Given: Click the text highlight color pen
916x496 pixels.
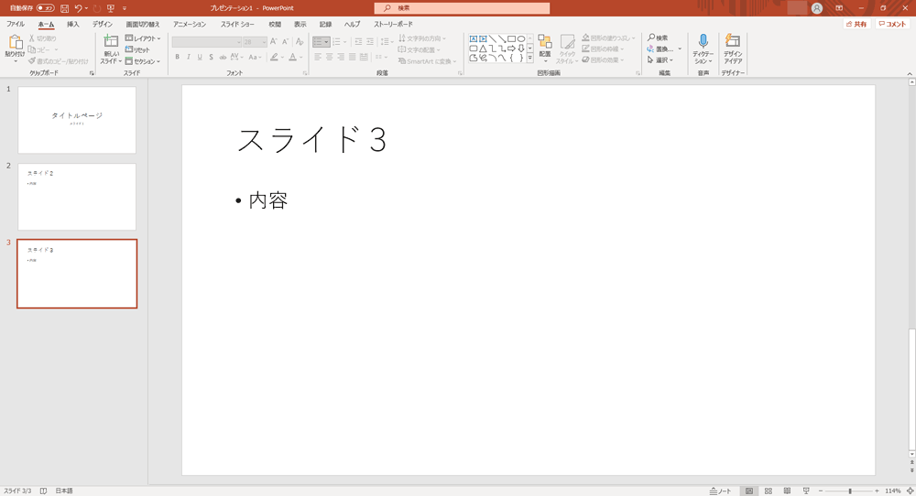Looking at the screenshot, I should pos(274,57).
